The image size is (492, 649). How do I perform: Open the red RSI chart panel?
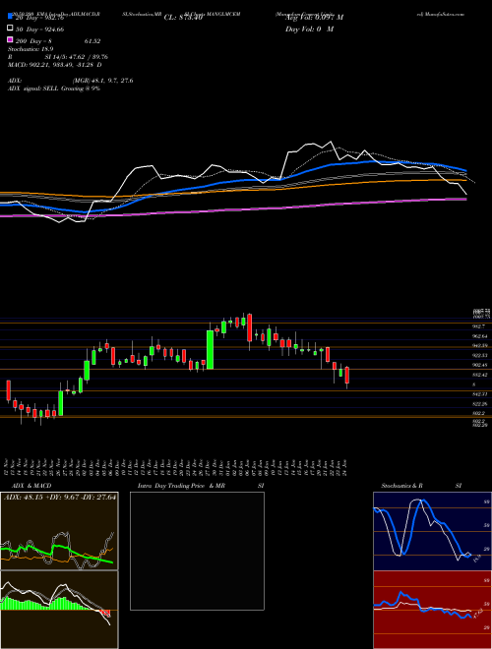(x=432, y=610)
